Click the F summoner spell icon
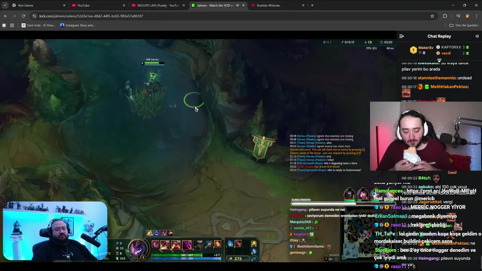Image resolution: width=482 pixels, height=271 pixels. 217,244
